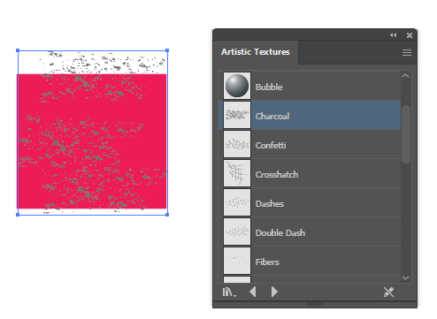The image size is (437, 319).
Task: Click the Double Dash brush name
Action: point(280,233)
